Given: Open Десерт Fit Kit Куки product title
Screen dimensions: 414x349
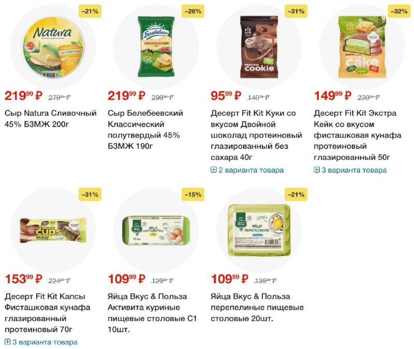Looking at the screenshot, I should [x=256, y=135].
